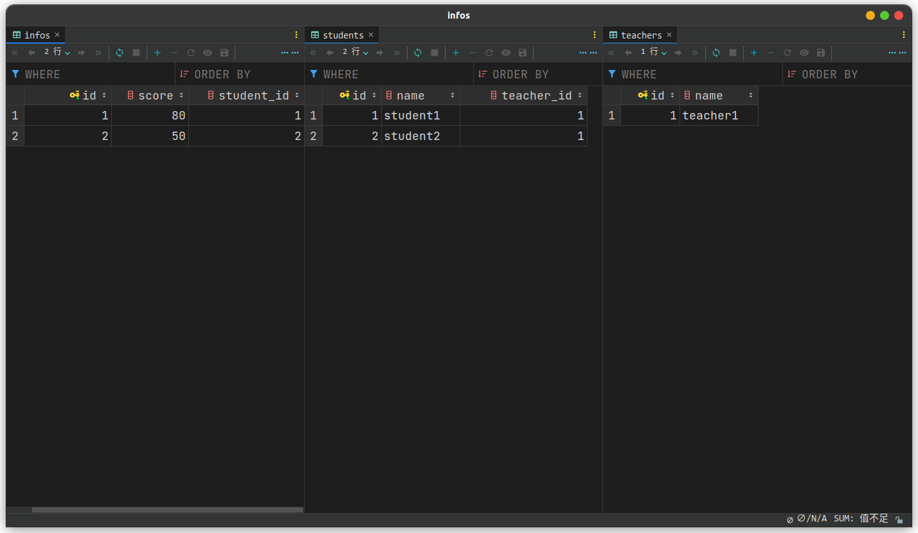Image resolution: width=918 pixels, height=533 pixels.
Task: Sort by name column in teachers table
Action: tap(719, 96)
